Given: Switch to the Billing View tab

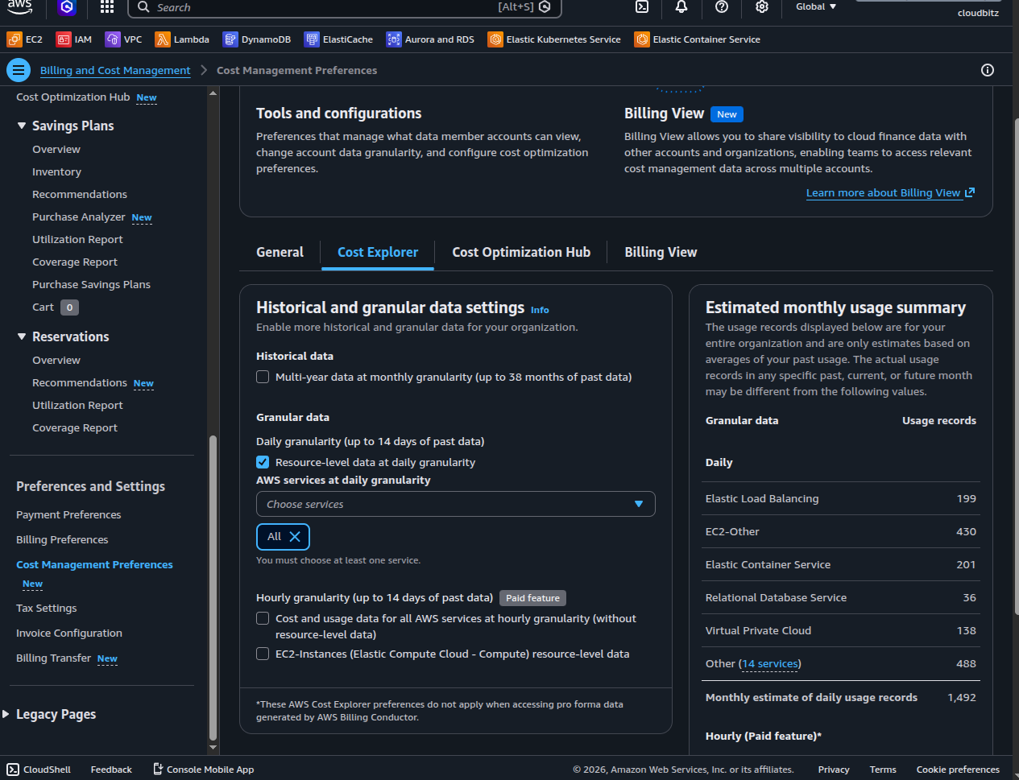Looking at the screenshot, I should click(x=661, y=252).
